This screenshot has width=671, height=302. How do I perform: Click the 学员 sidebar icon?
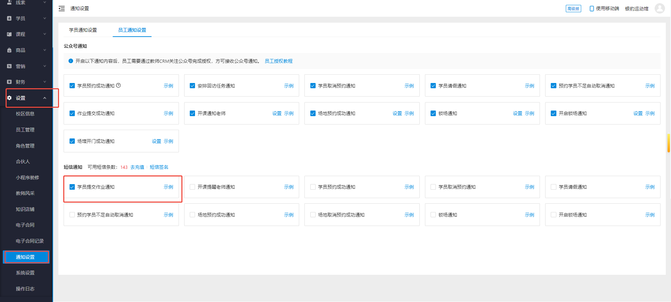click(9, 18)
